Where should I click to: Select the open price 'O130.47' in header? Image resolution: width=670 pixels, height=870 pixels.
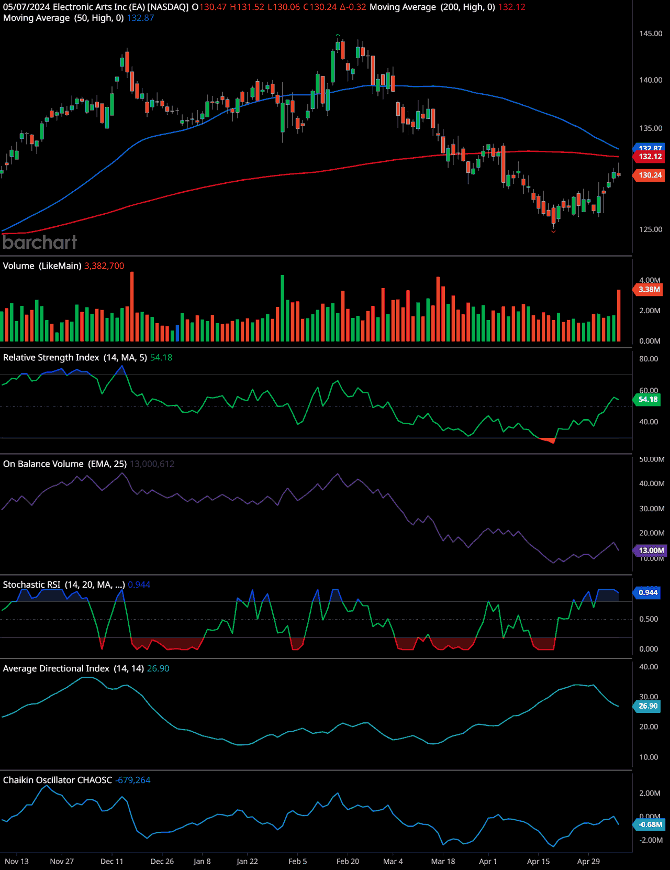[x=209, y=7]
